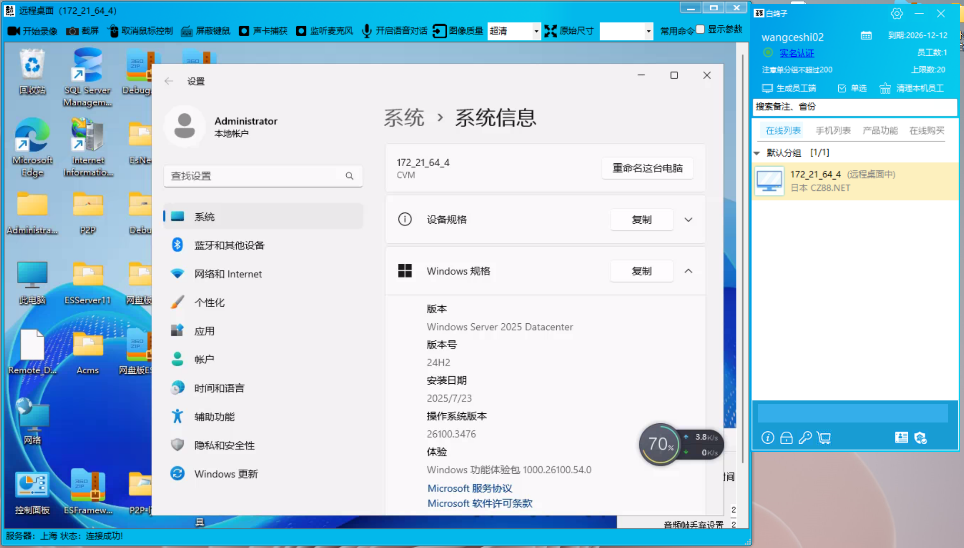The width and height of the screenshot is (964, 548).
Task: Click the key icon at panel bottom
Action: (805, 438)
